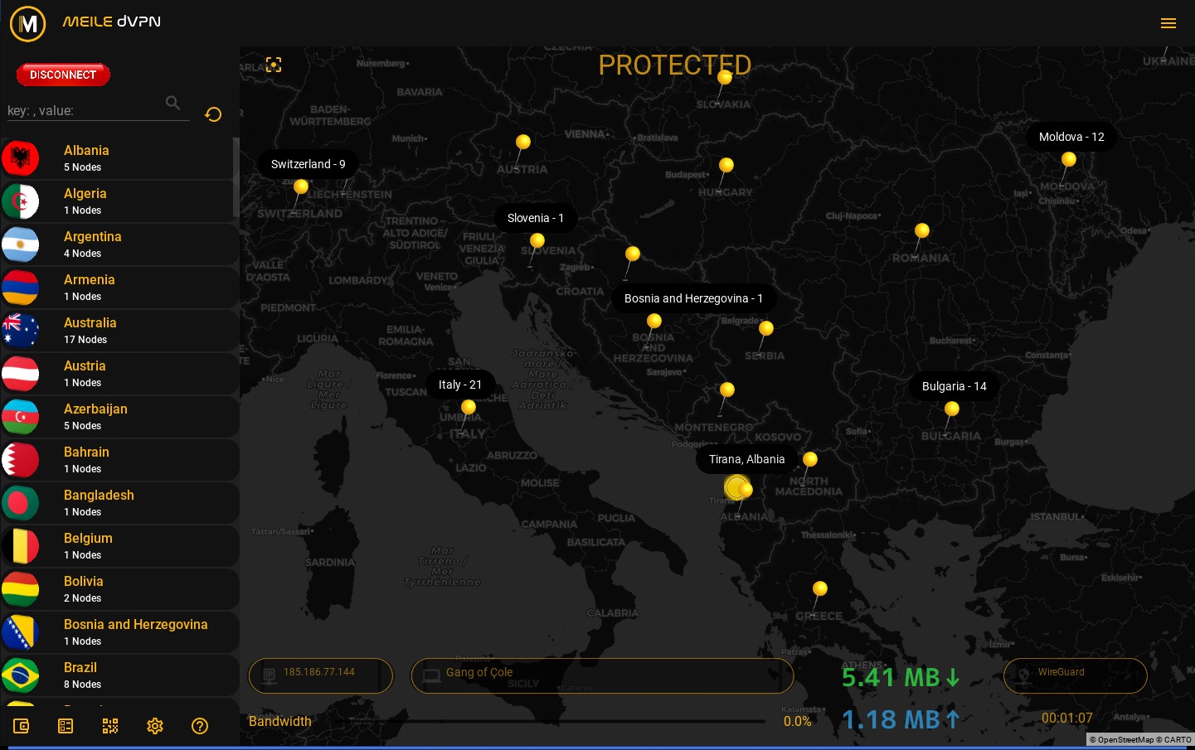Open the subscriptions list icon
Viewport: 1195px width, 750px height.
point(66,726)
